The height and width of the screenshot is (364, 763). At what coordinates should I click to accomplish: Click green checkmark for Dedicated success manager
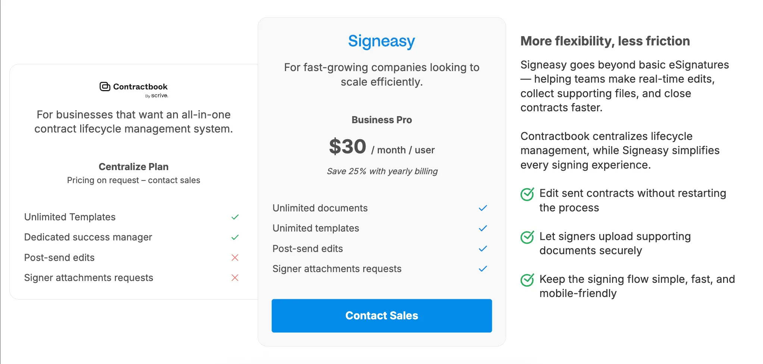click(235, 237)
